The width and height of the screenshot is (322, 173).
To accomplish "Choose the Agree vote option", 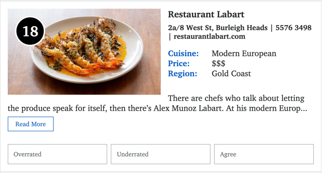I will (264, 154).
